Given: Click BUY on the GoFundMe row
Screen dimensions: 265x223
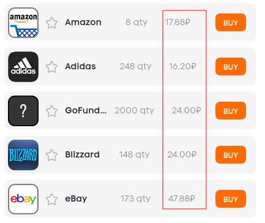Looking at the screenshot, I should (x=231, y=111).
